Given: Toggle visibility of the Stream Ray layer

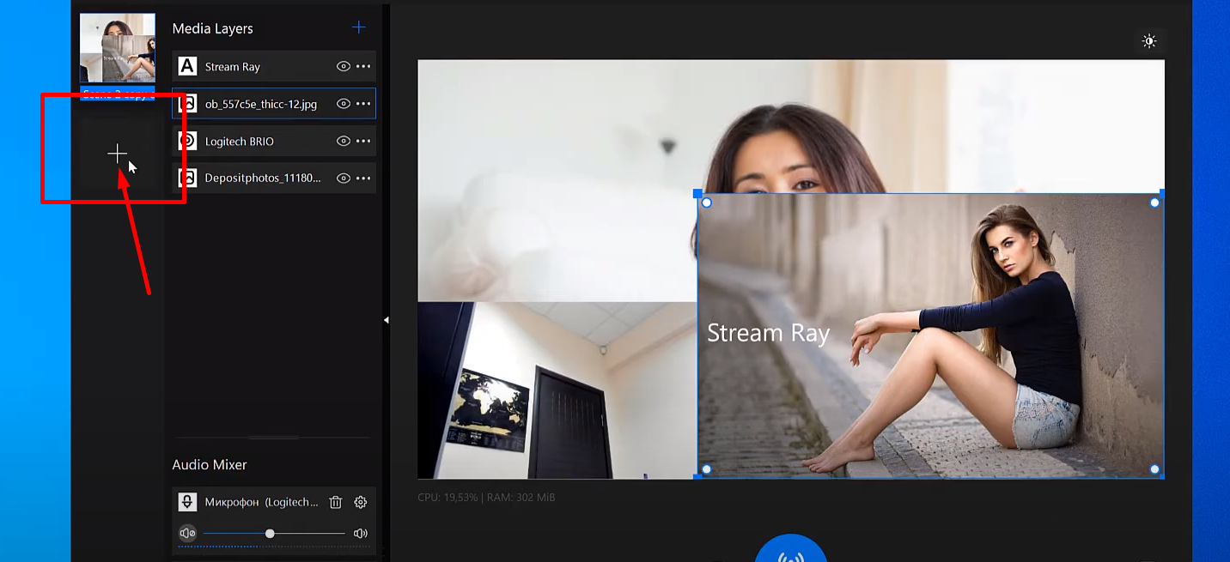Looking at the screenshot, I should (x=343, y=66).
